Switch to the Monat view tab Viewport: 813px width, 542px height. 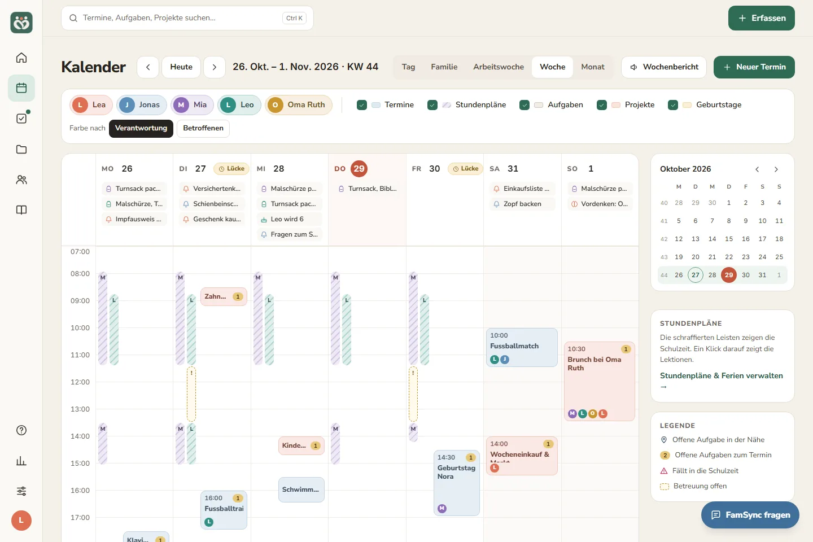point(593,67)
